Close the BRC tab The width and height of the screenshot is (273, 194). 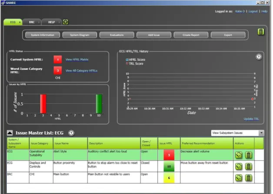click(x=39, y=22)
